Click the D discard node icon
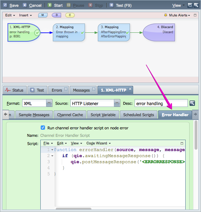Screen dimensions: 201x212 (56, 15)
